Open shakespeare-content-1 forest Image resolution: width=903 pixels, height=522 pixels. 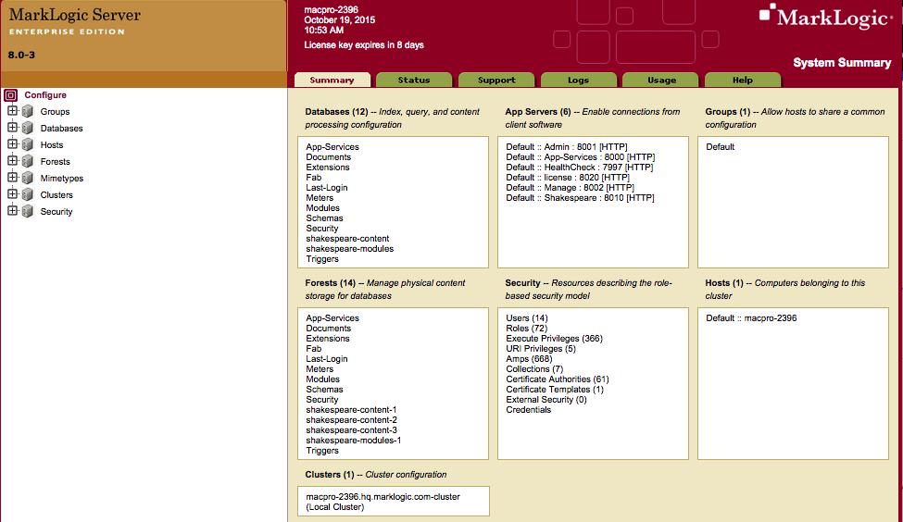351,410
